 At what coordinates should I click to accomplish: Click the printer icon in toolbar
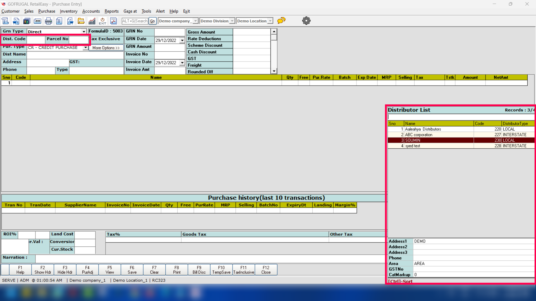(49, 21)
